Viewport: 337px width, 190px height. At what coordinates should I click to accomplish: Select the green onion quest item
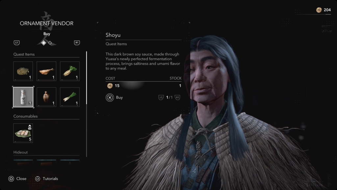[x=70, y=97]
